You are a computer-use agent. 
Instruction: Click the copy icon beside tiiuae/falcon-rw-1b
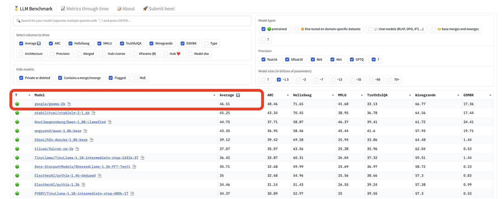77,149
